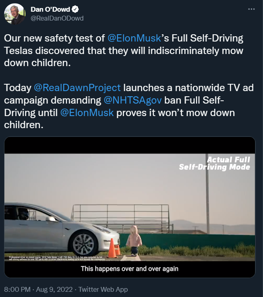The width and height of the screenshot is (263, 297).
Task: Visit the @RealDawnProject mention
Action: click(x=77, y=87)
